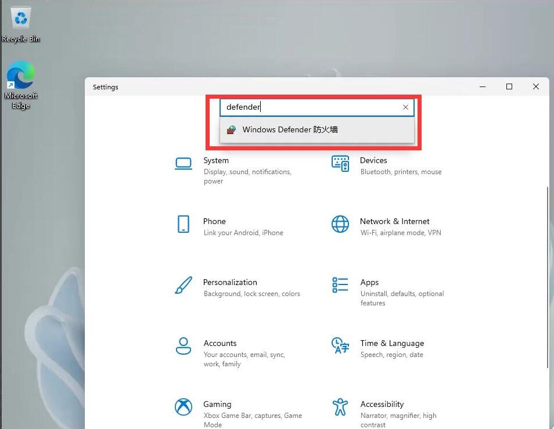Open the Accessibility figure icon
Image resolution: width=554 pixels, height=429 pixels.
[x=340, y=407]
